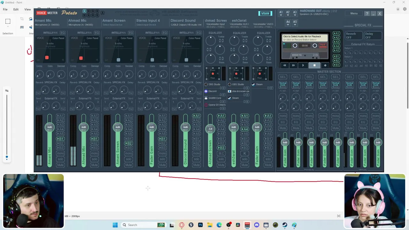The width and height of the screenshot is (409, 230).
Task: Open A3 hardware out device dropdown
Action: coord(295,13)
